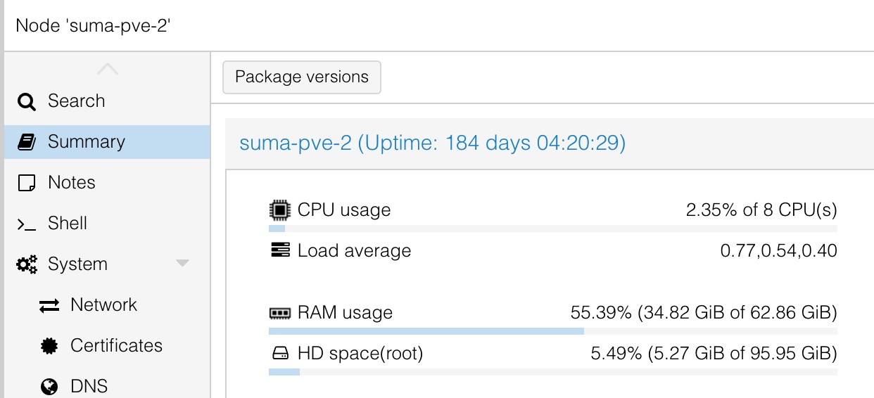The height and width of the screenshot is (398, 874).
Task: Open Package versions
Action: pos(302,77)
